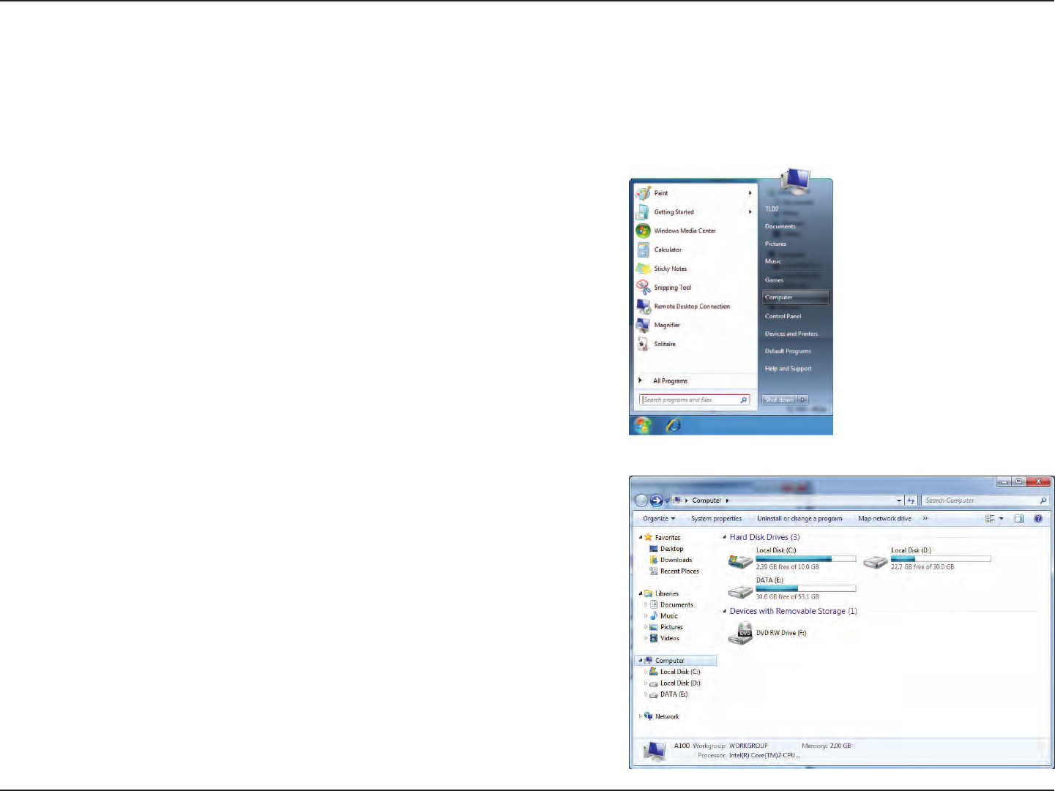Open Internet Explorer from the taskbar
The height and width of the screenshot is (791, 1055).
point(673,424)
